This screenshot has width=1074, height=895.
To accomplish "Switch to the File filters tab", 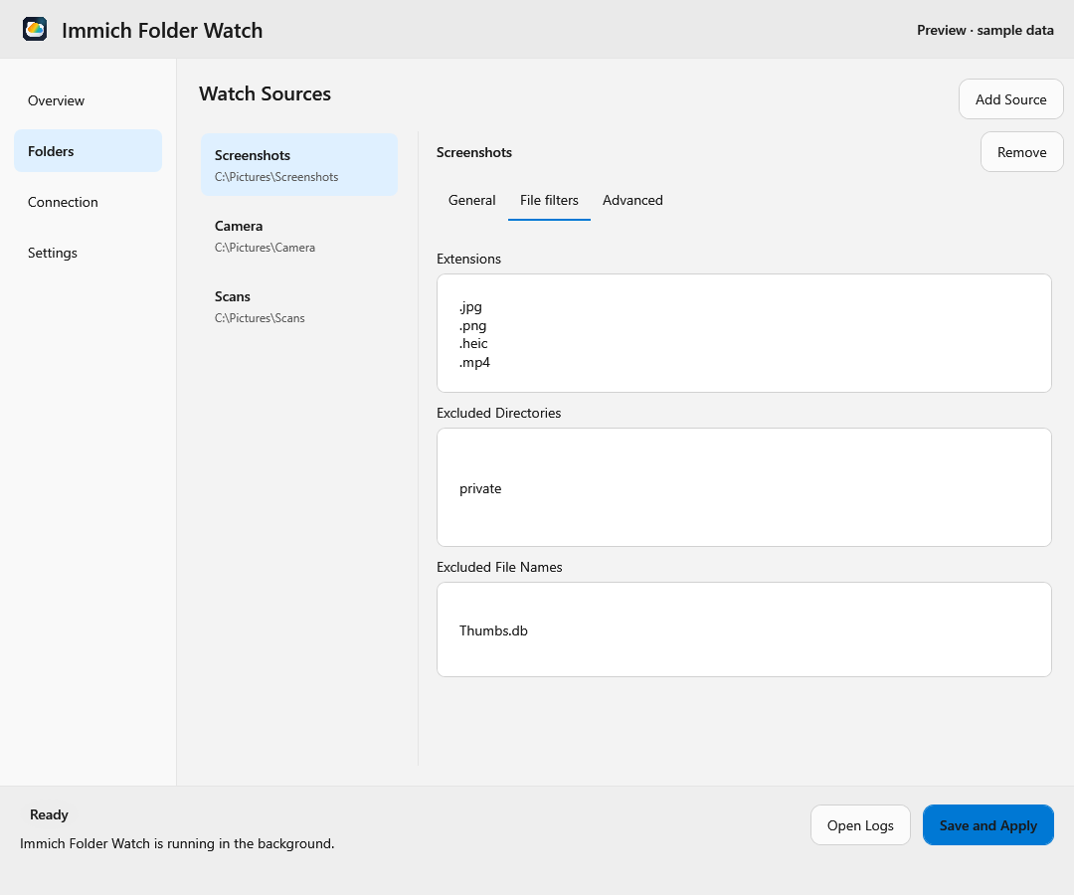I will pyautogui.click(x=549, y=200).
